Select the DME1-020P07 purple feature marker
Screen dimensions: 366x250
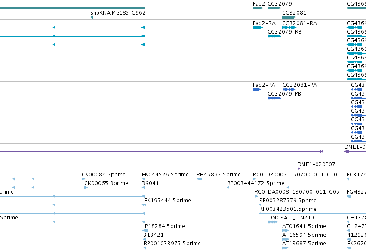pyautogui.click(x=299, y=169)
